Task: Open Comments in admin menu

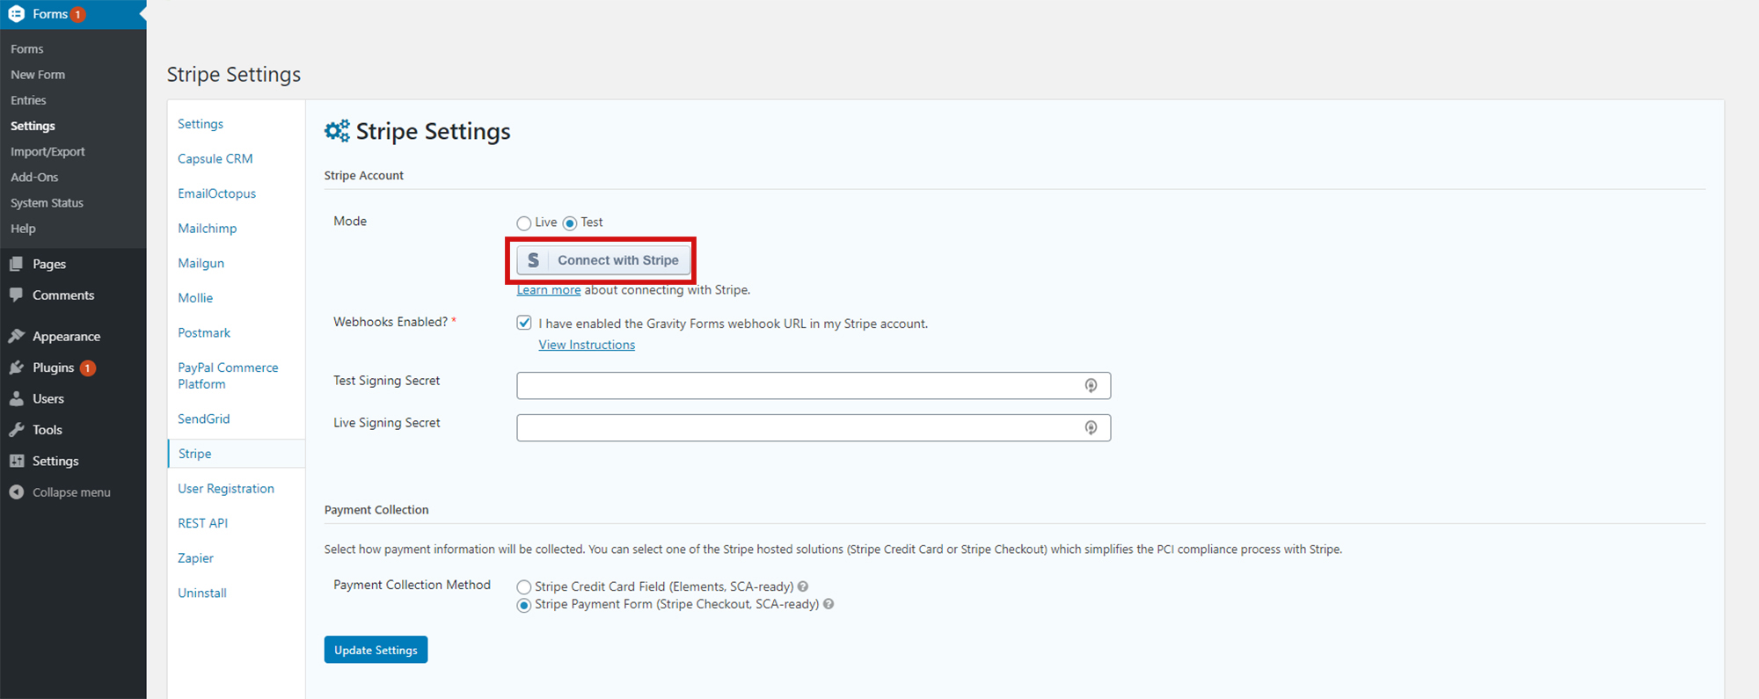Action: [x=63, y=295]
